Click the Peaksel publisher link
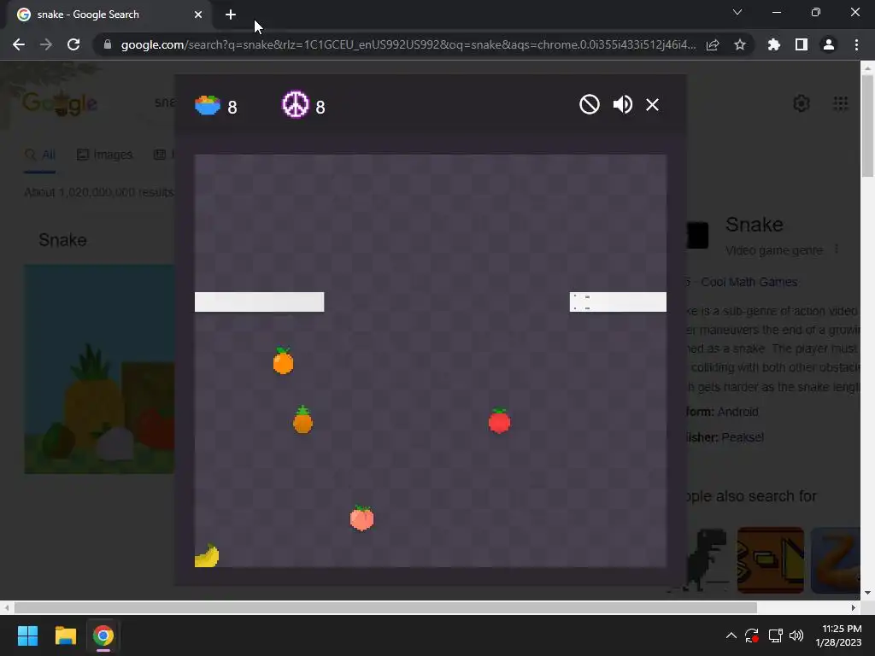The image size is (875, 656). point(743,437)
